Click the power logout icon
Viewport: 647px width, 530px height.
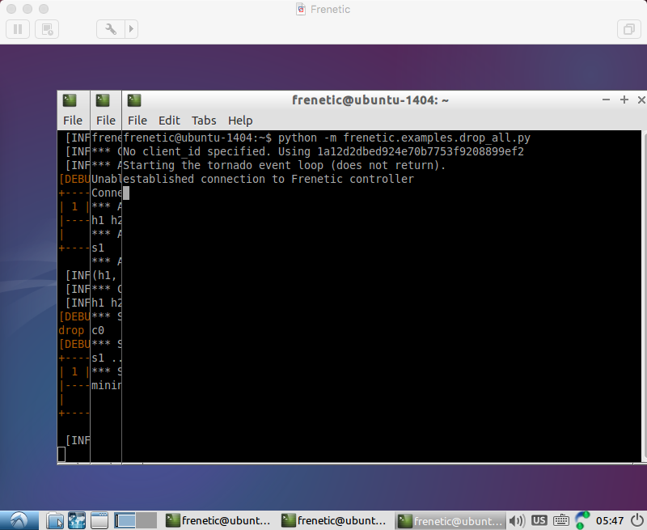[x=637, y=520]
